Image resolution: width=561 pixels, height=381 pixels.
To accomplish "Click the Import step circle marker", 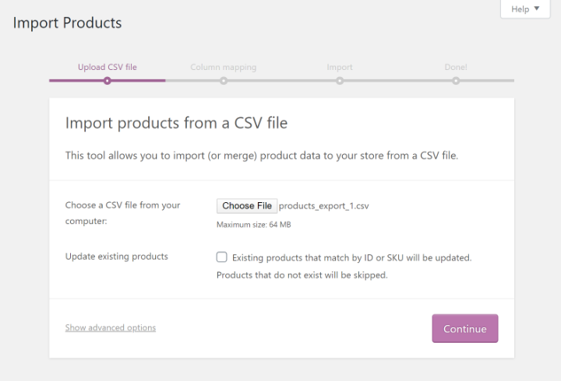I will point(340,80).
